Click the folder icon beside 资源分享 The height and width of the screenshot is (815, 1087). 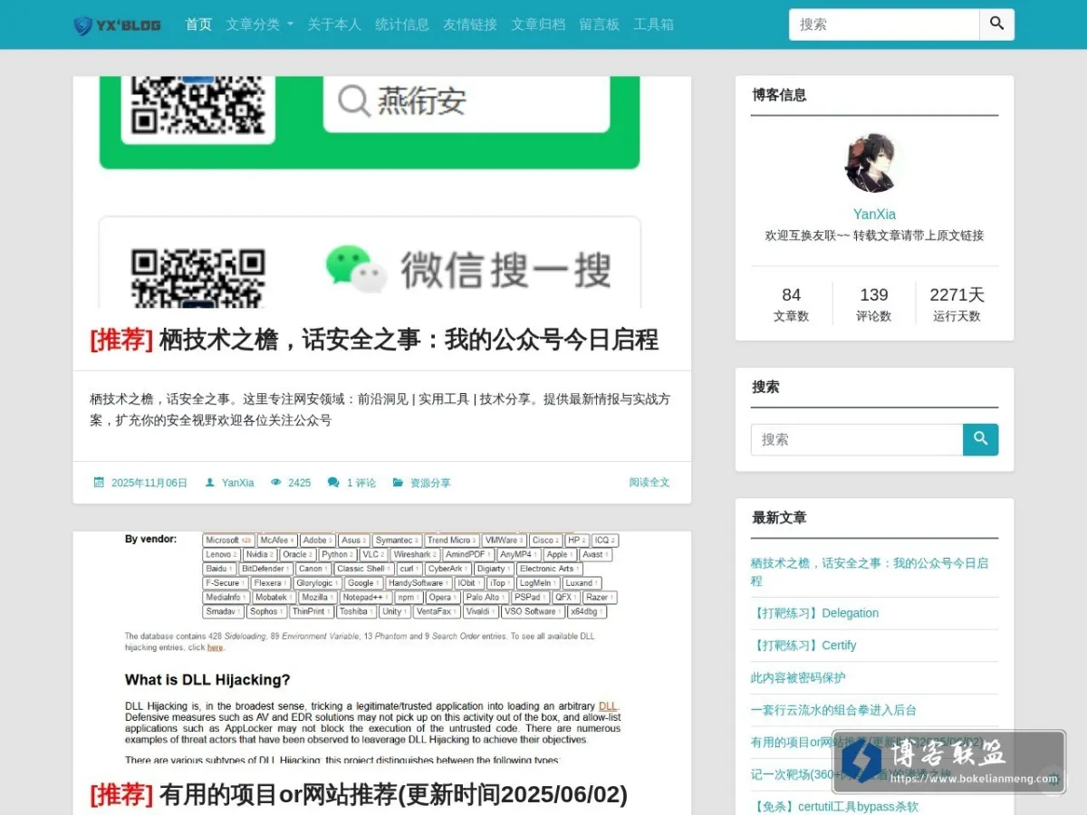pos(398,483)
